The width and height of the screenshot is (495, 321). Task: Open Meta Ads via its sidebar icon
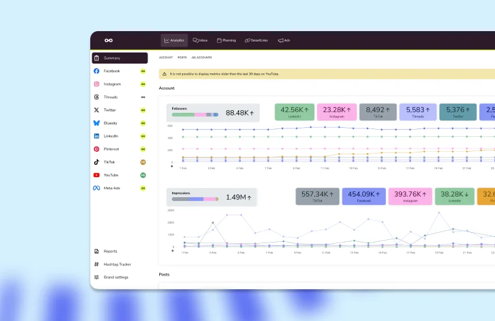tap(96, 188)
